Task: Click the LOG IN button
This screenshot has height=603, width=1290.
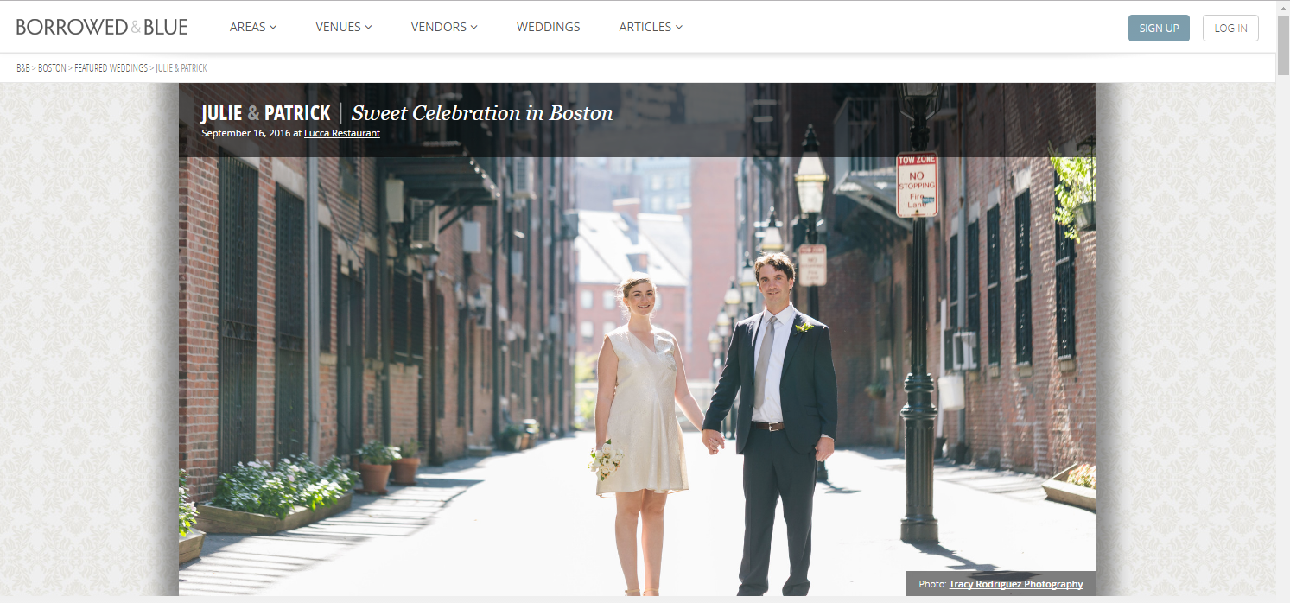Action: [x=1230, y=28]
